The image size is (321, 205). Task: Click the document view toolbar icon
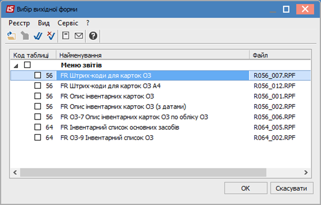point(66,36)
